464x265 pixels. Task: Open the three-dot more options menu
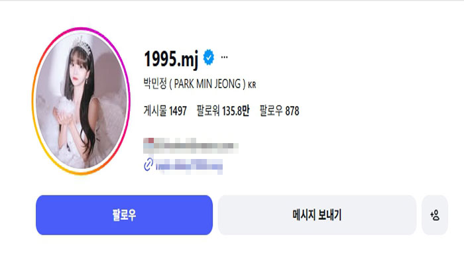coord(224,57)
